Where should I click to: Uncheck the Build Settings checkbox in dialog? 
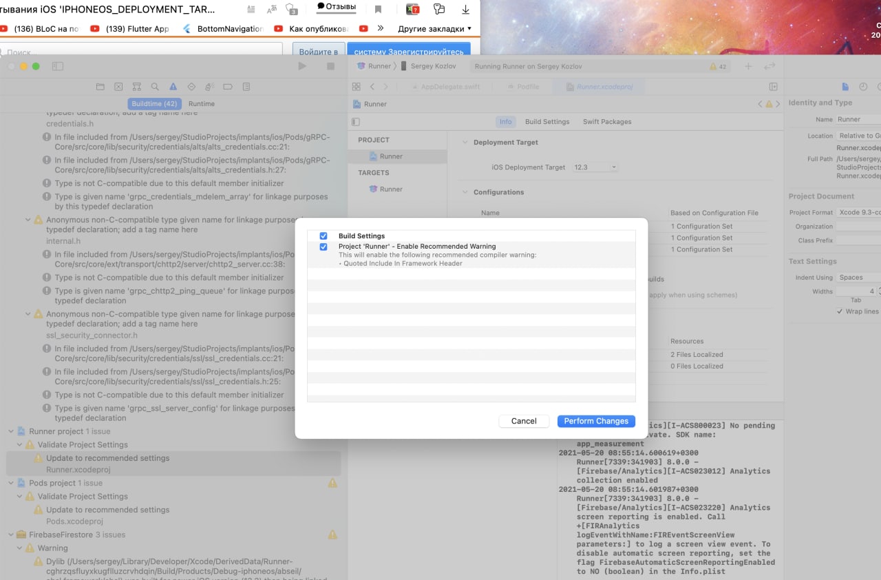pyautogui.click(x=323, y=236)
